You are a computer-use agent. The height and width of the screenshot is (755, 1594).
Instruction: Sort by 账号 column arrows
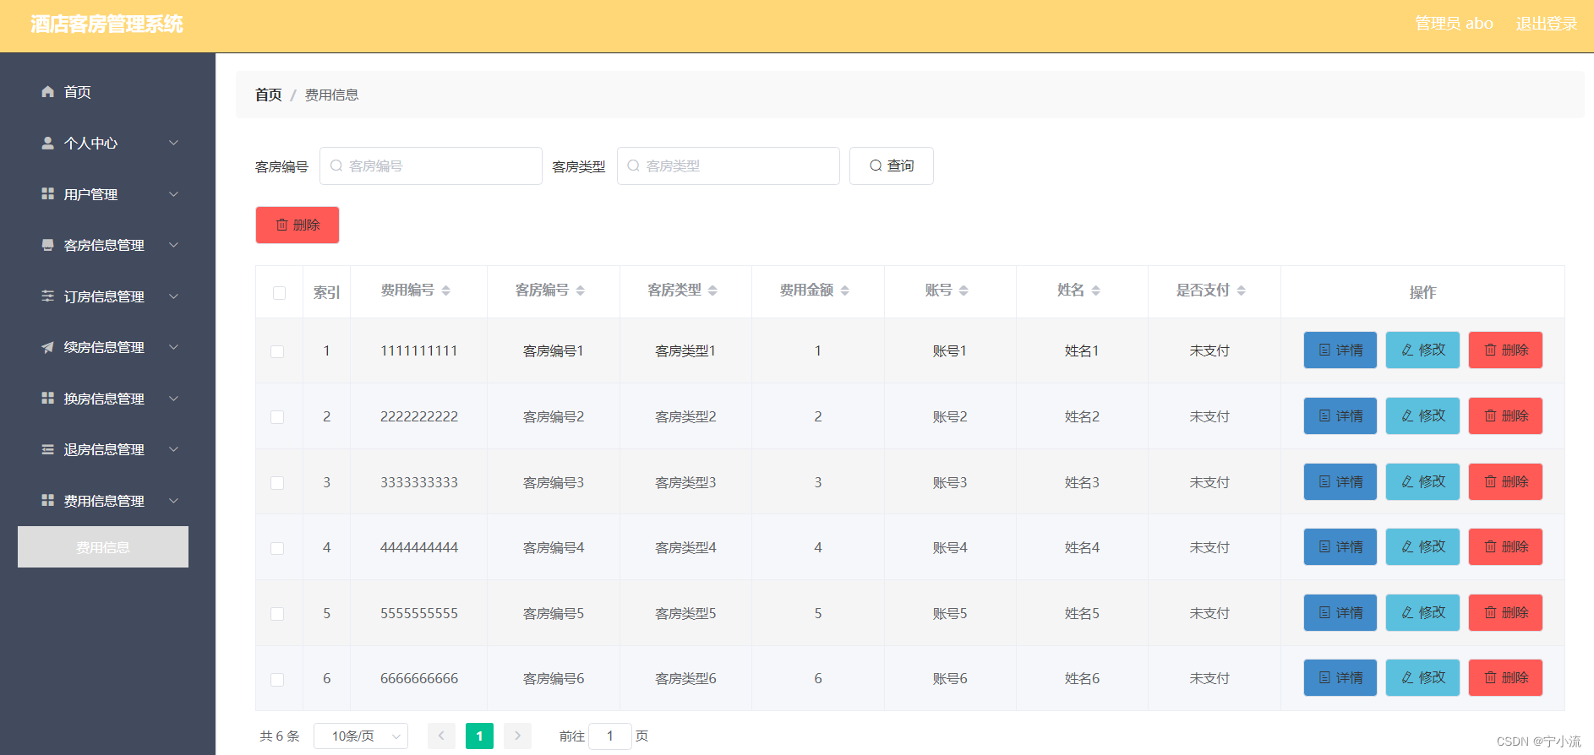(963, 291)
